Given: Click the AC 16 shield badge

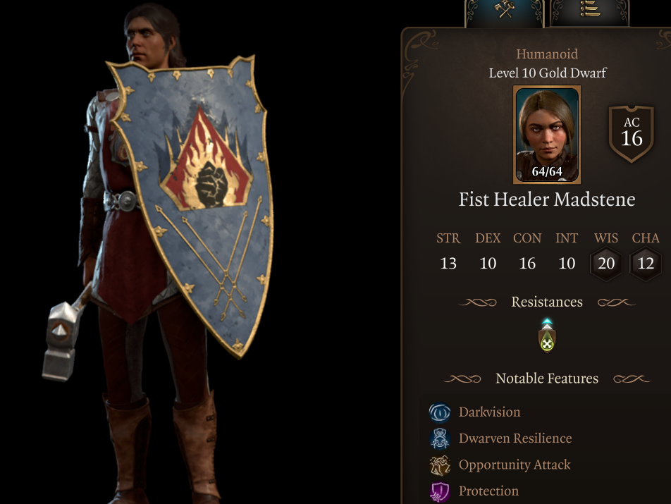Looking at the screenshot, I should 632,133.
